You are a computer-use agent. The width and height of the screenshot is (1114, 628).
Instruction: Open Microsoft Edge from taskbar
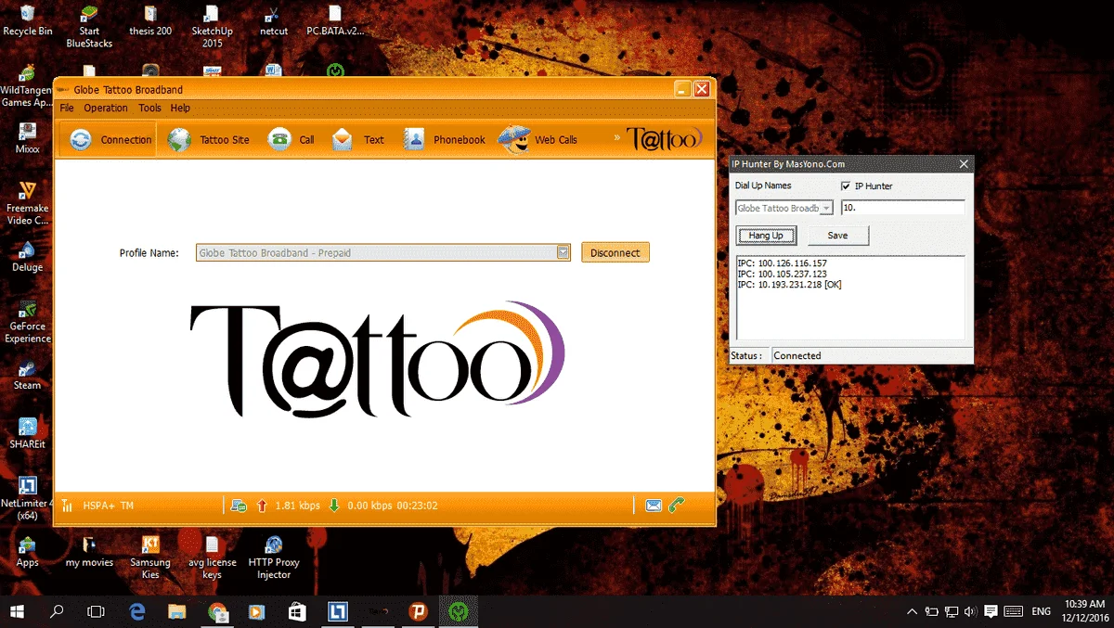click(137, 611)
